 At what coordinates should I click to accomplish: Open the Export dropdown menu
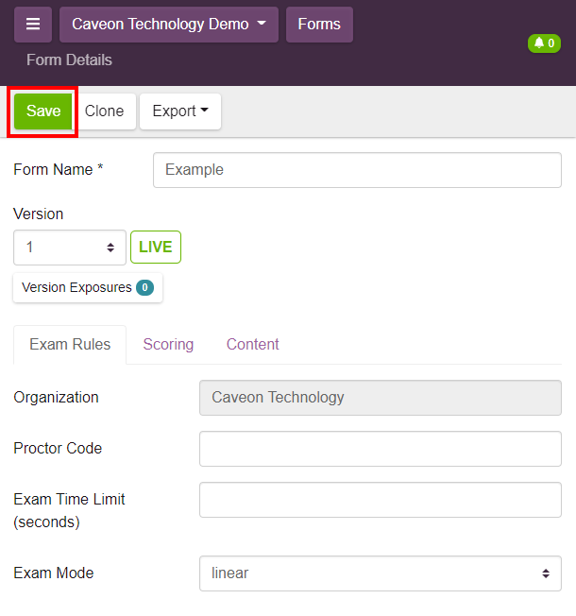[x=179, y=111]
